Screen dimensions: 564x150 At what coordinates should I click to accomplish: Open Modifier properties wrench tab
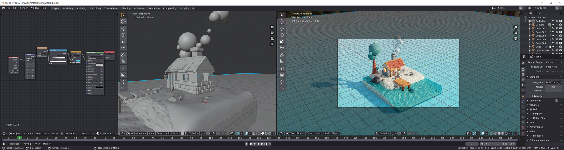tap(523, 102)
